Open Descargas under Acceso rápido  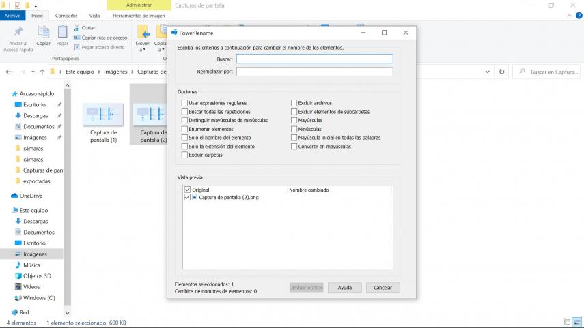pyautogui.click(x=36, y=116)
